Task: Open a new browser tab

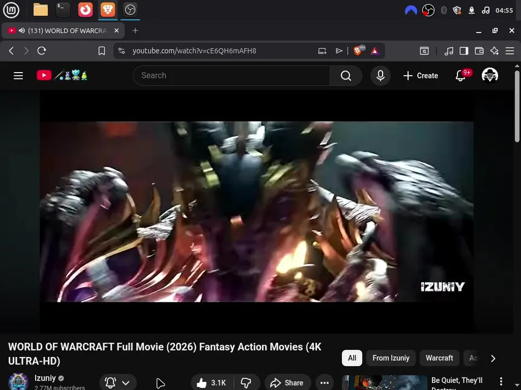Action: pyautogui.click(x=135, y=30)
